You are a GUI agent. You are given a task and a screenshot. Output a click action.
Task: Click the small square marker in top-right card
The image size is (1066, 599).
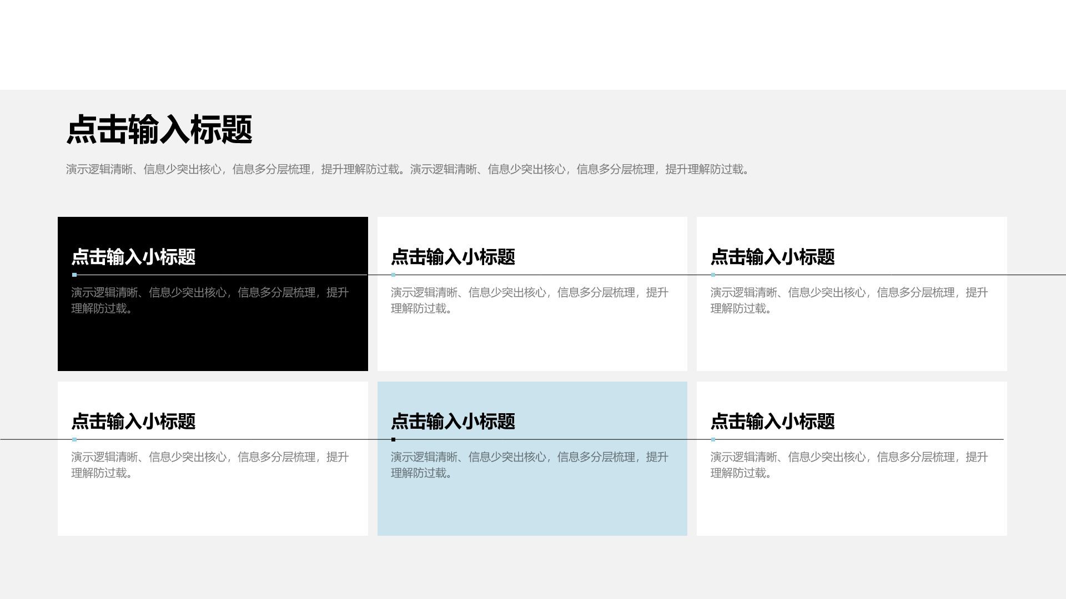(713, 275)
